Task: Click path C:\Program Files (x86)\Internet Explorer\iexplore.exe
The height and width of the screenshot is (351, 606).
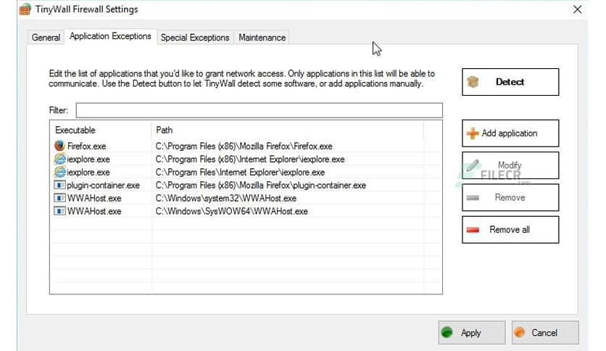Action: pos(250,160)
